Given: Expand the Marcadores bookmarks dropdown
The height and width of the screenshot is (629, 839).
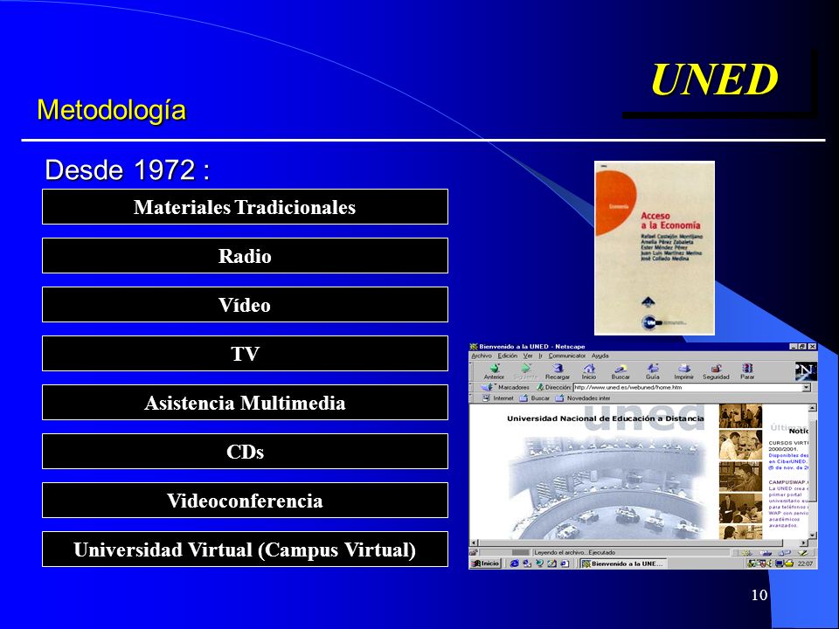Looking at the screenshot, I should tap(505, 387).
